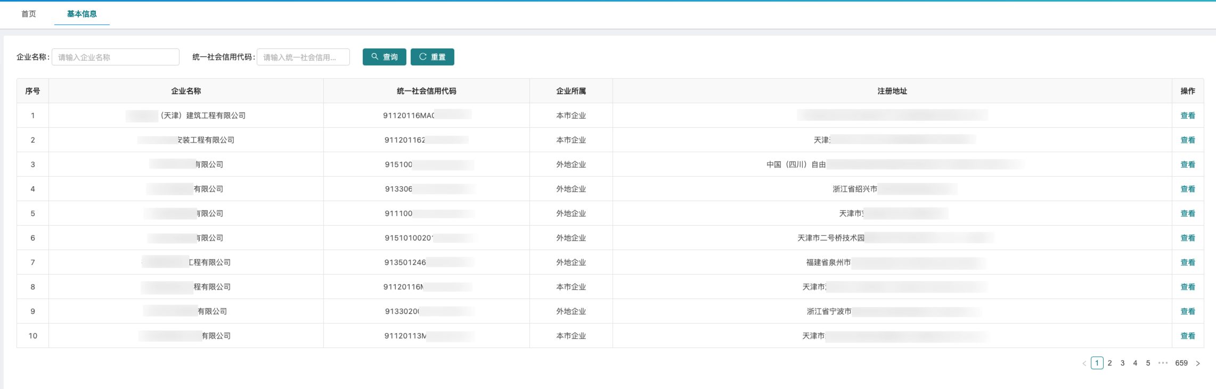Click the 查询 search button
Screen dimensions: 1216x389
tap(384, 57)
